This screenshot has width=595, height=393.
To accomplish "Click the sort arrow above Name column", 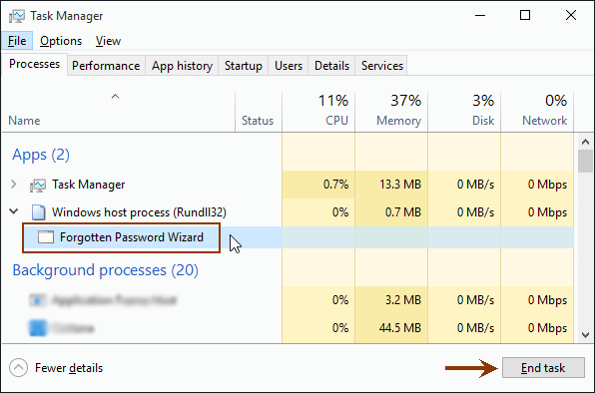I will tap(116, 97).
